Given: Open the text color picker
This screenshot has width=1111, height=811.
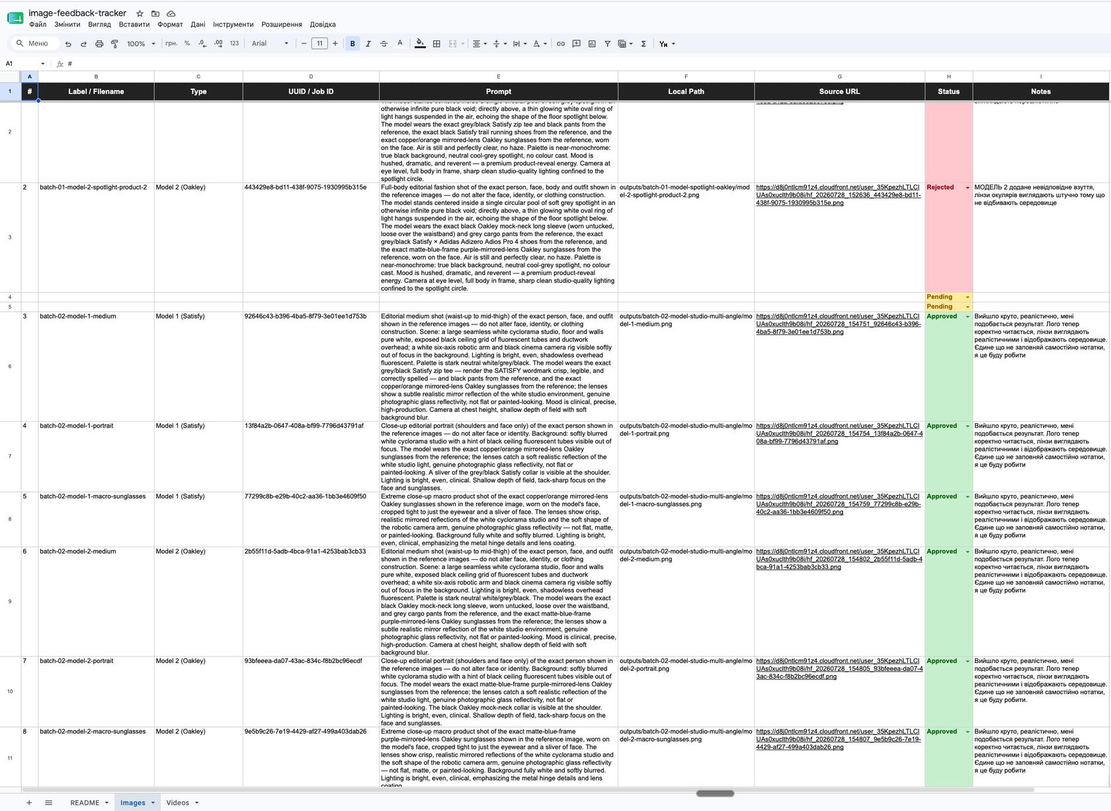Looking at the screenshot, I should tap(399, 44).
